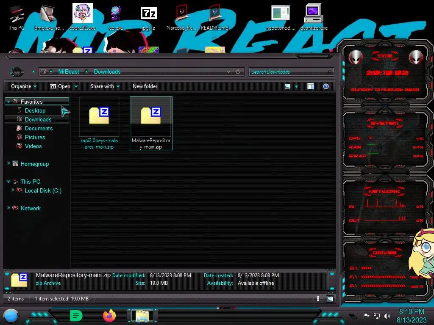Toggle the preview pane icon
This screenshot has width=434, height=325.
coord(311,86)
